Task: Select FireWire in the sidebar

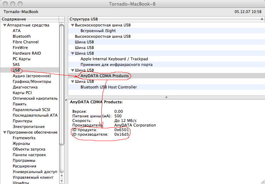Action: (x=20, y=48)
